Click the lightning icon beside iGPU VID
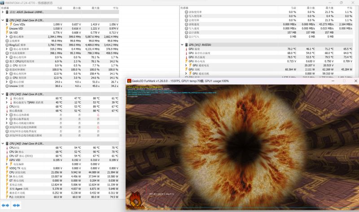Viewport: 359px width, 212px height. coord(7,160)
